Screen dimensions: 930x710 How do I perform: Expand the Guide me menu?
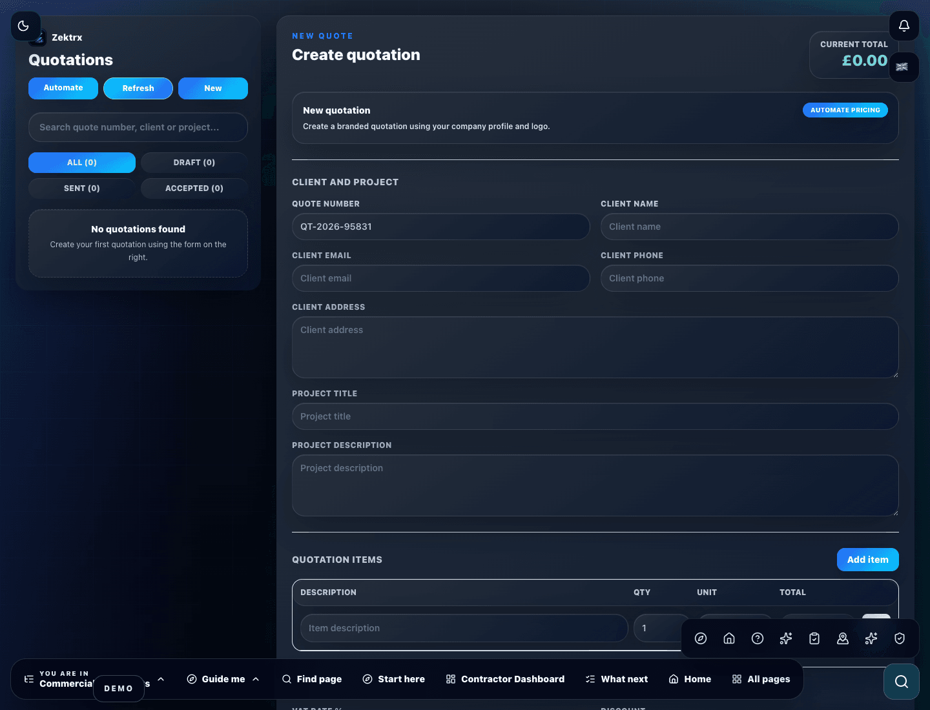click(223, 679)
